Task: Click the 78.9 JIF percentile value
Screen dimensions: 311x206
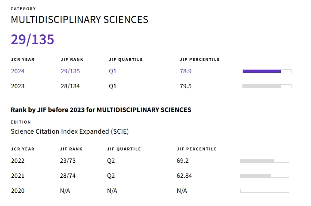Action: (185, 71)
